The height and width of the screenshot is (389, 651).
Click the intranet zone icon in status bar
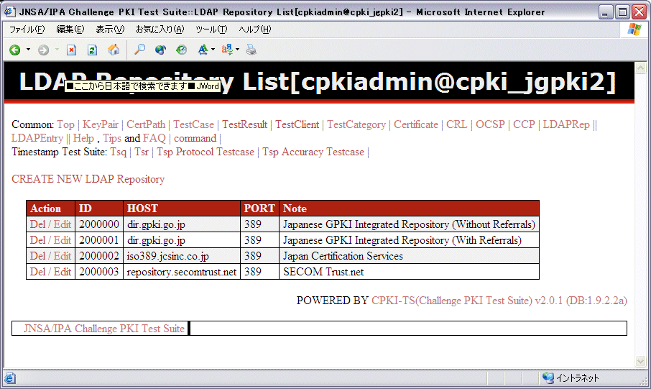(548, 377)
